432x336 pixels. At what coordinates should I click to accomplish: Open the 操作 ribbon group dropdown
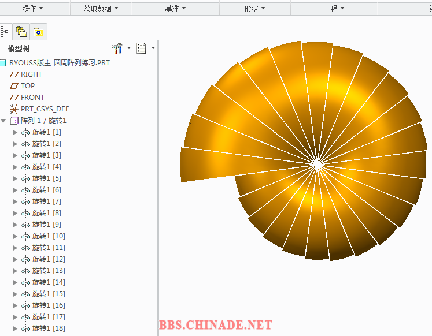tap(33, 9)
